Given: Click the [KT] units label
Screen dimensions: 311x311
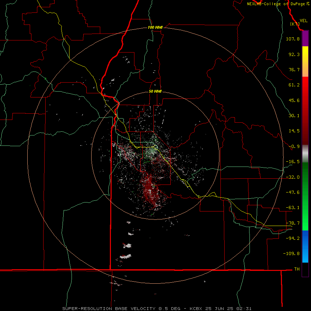Looking at the screenshot, I should (x=295, y=24).
